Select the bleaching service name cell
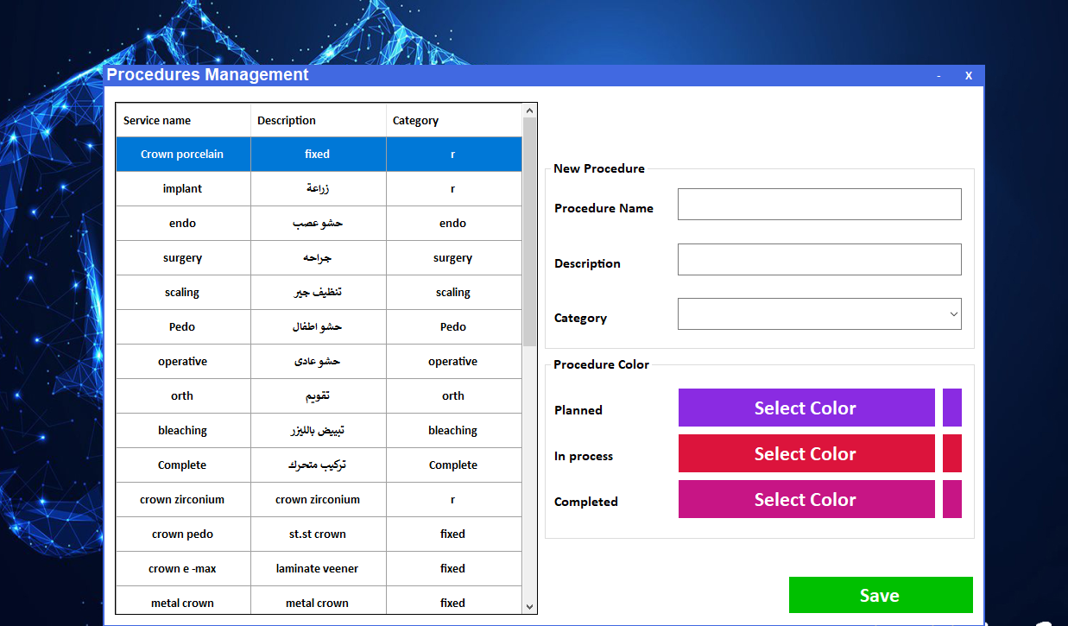Viewport: 1068px width, 626px height. (183, 431)
